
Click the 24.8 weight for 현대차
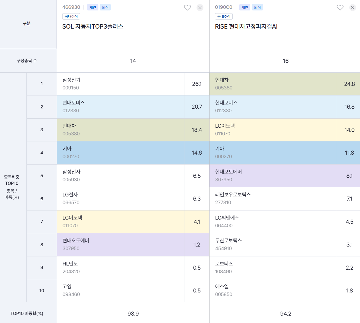pos(350,84)
